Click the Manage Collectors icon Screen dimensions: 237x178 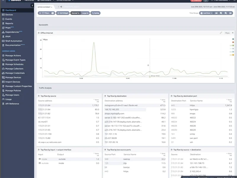point(3,69)
